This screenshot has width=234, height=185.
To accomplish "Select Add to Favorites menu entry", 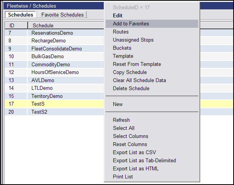I will tap(152, 24).
